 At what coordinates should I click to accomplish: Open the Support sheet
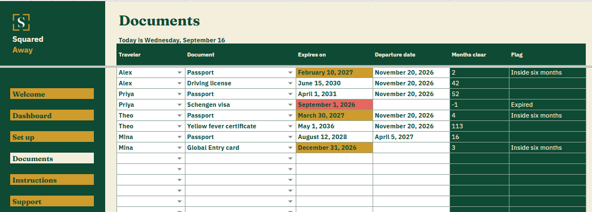tap(52, 201)
